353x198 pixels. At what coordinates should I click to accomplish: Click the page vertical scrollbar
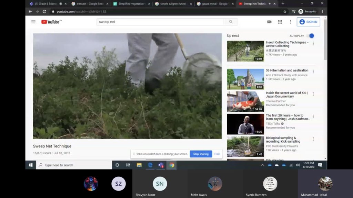(x=325, y=41)
